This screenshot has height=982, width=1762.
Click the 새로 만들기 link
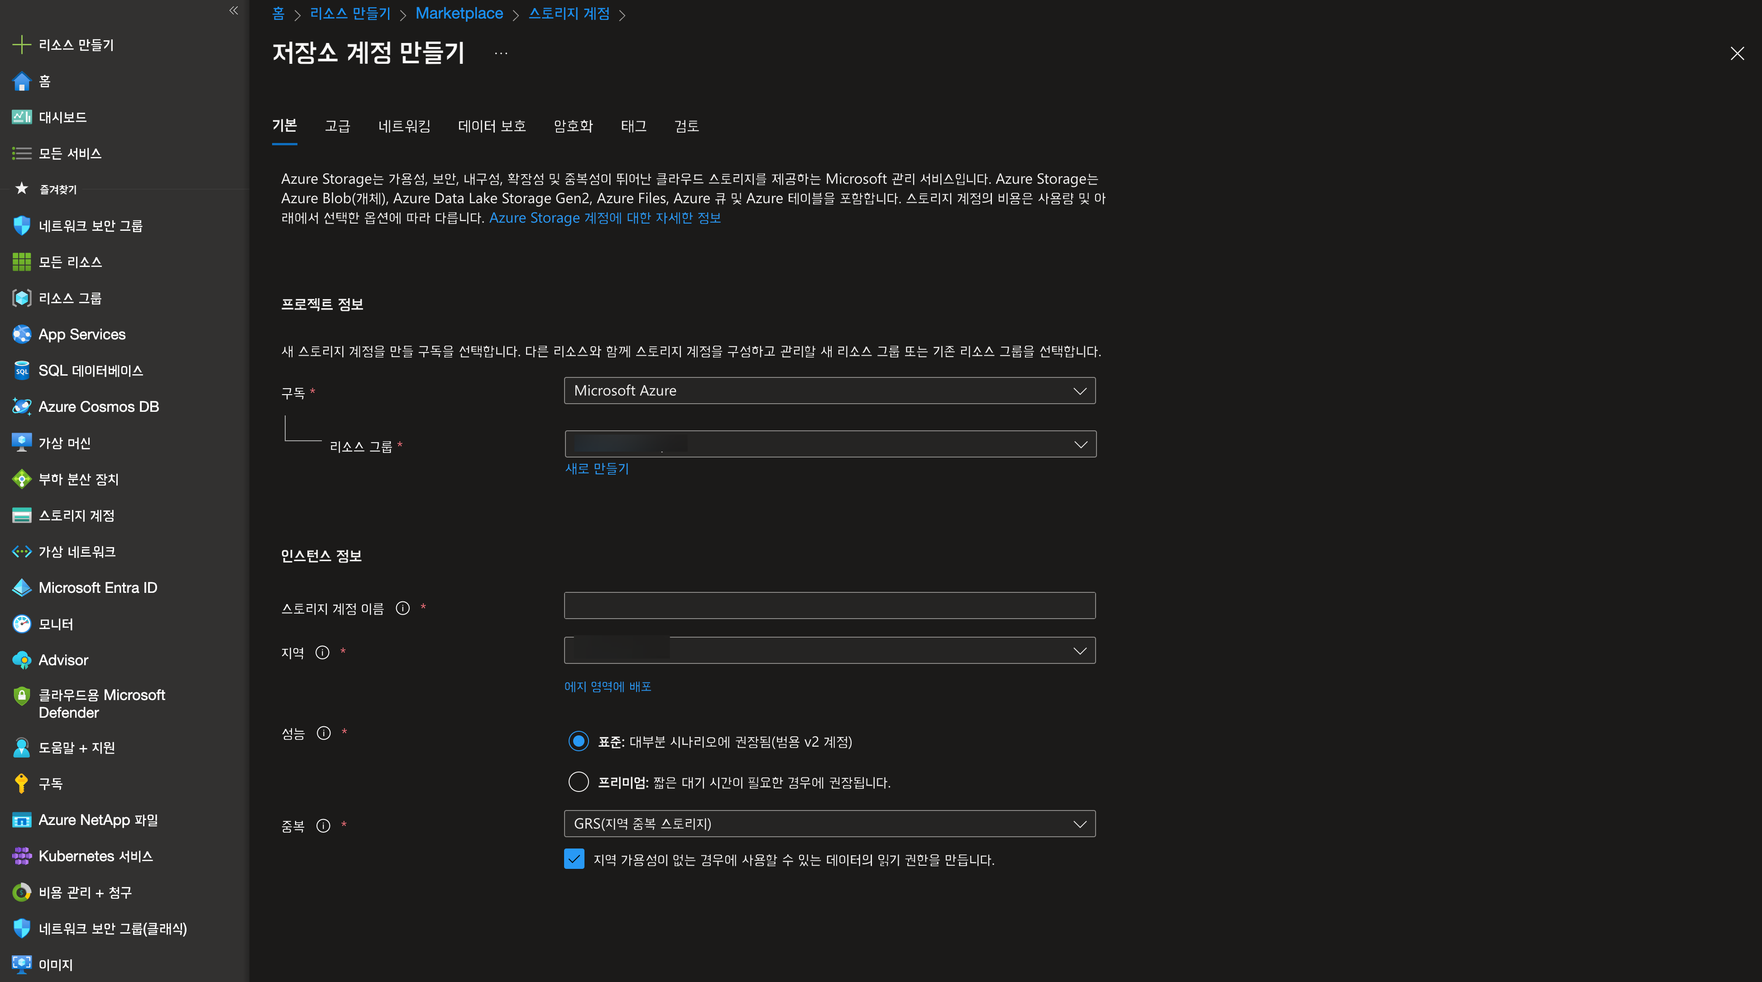597,468
